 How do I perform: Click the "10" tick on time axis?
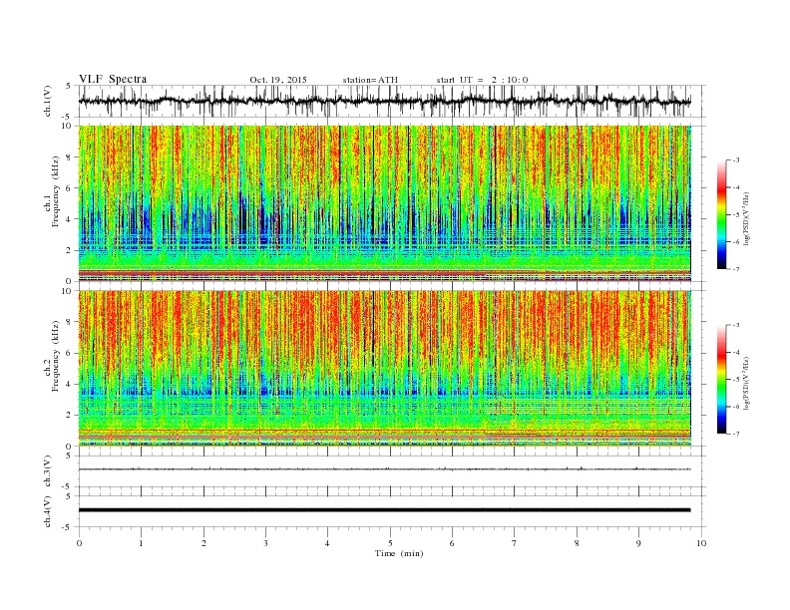click(x=701, y=543)
